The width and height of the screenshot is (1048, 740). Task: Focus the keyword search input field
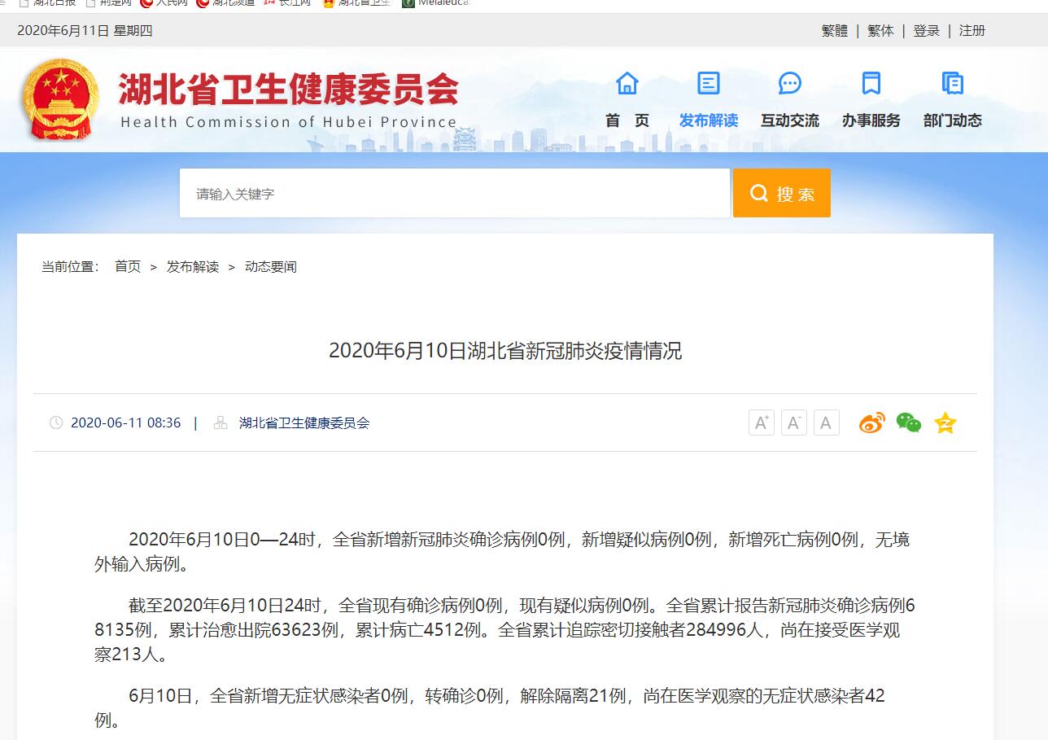point(454,194)
